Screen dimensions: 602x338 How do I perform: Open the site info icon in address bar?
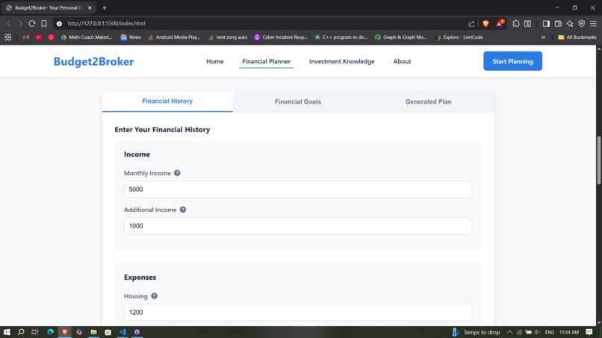point(59,23)
